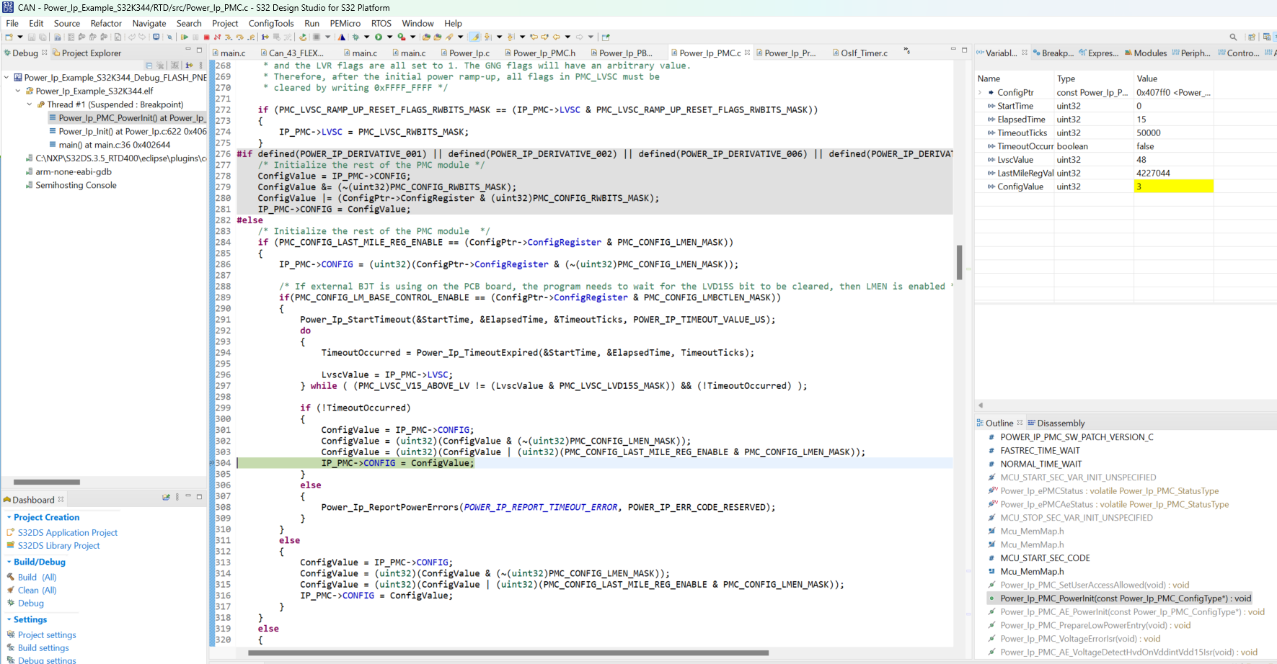
Task: Click the S32DS Application Project link
Action: point(68,532)
